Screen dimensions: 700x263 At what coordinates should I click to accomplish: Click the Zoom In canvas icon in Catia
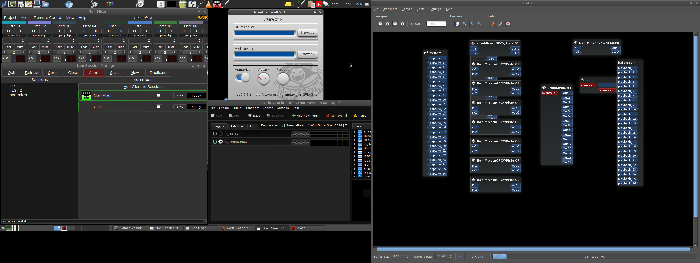tap(465, 24)
